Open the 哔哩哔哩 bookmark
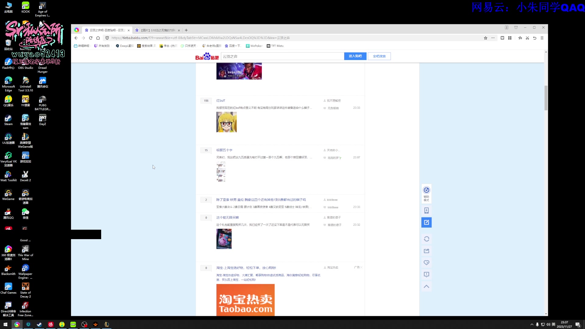The height and width of the screenshot is (329, 585). click(82, 46)
